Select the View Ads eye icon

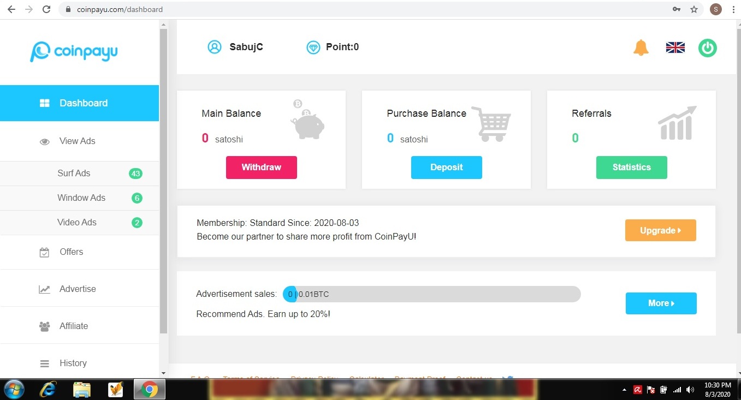coord(44,141)
